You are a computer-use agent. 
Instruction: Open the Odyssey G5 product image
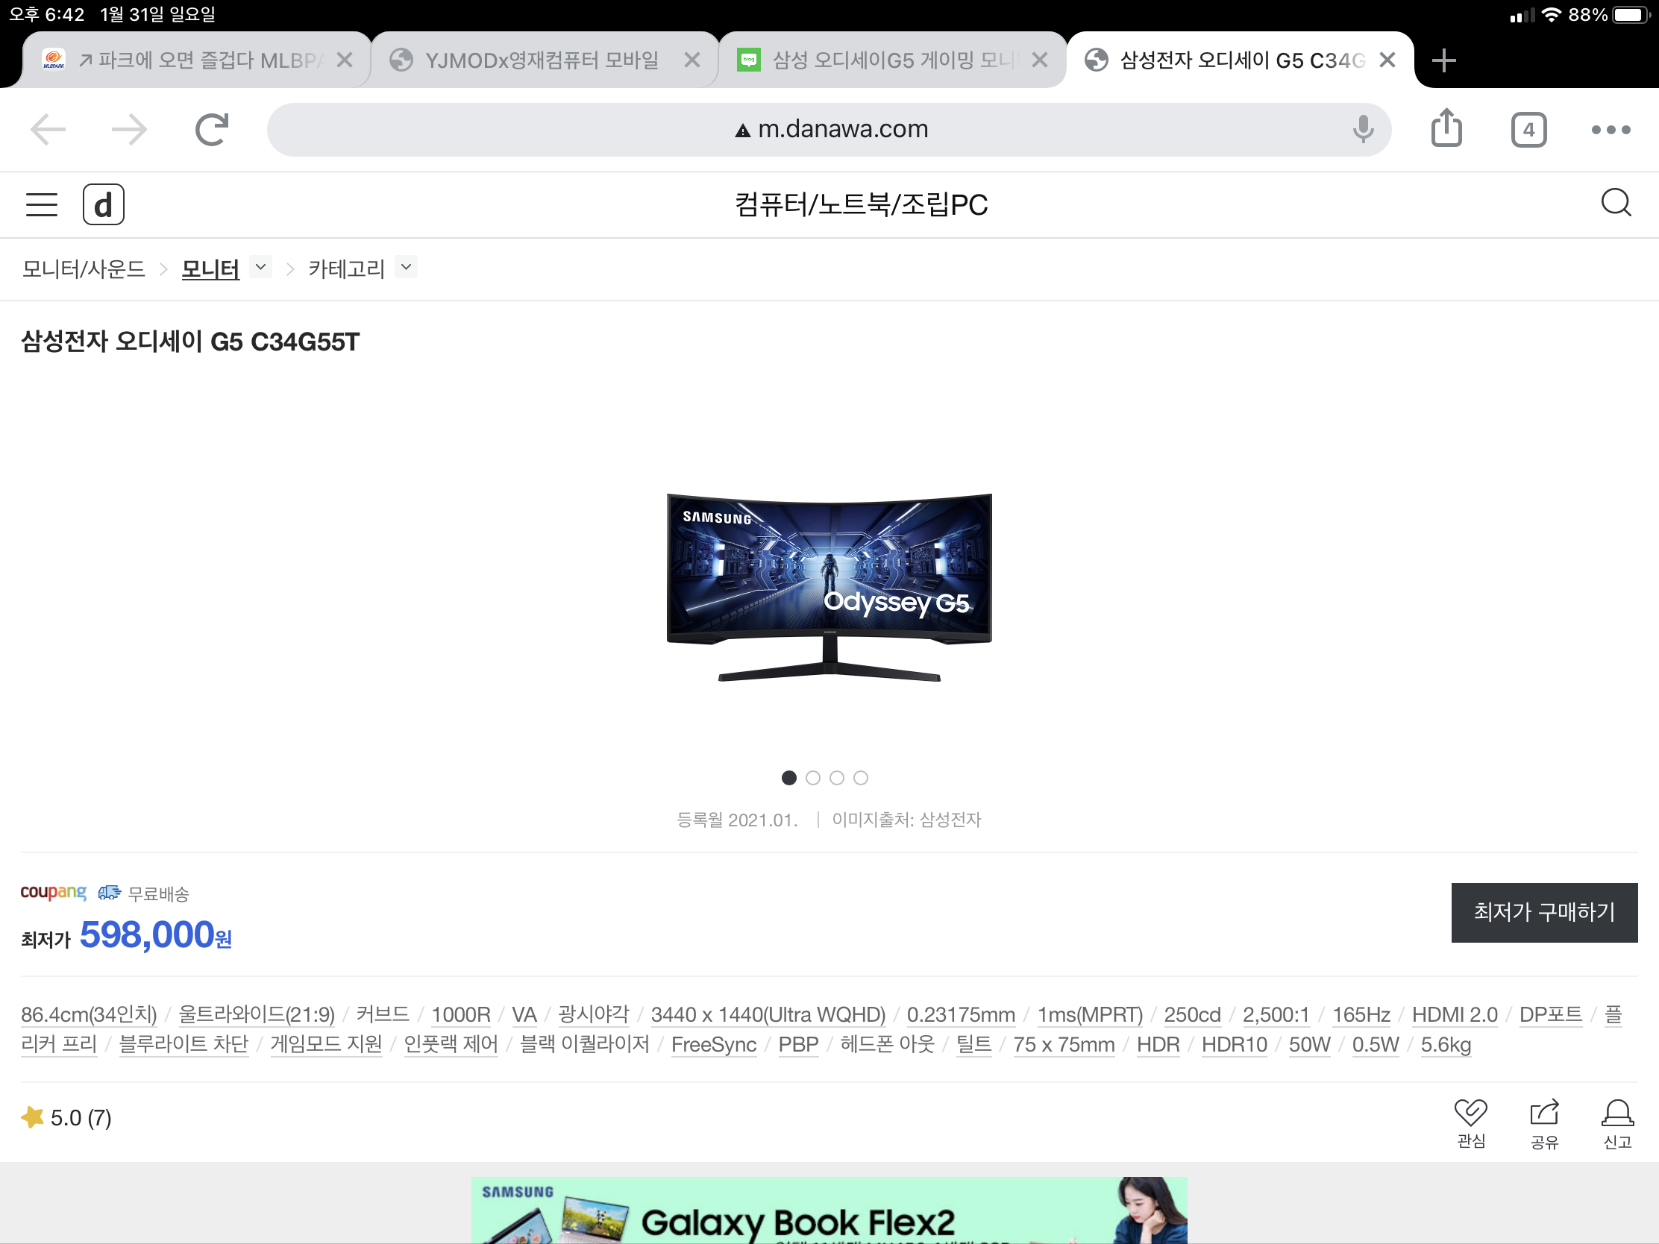829,587
